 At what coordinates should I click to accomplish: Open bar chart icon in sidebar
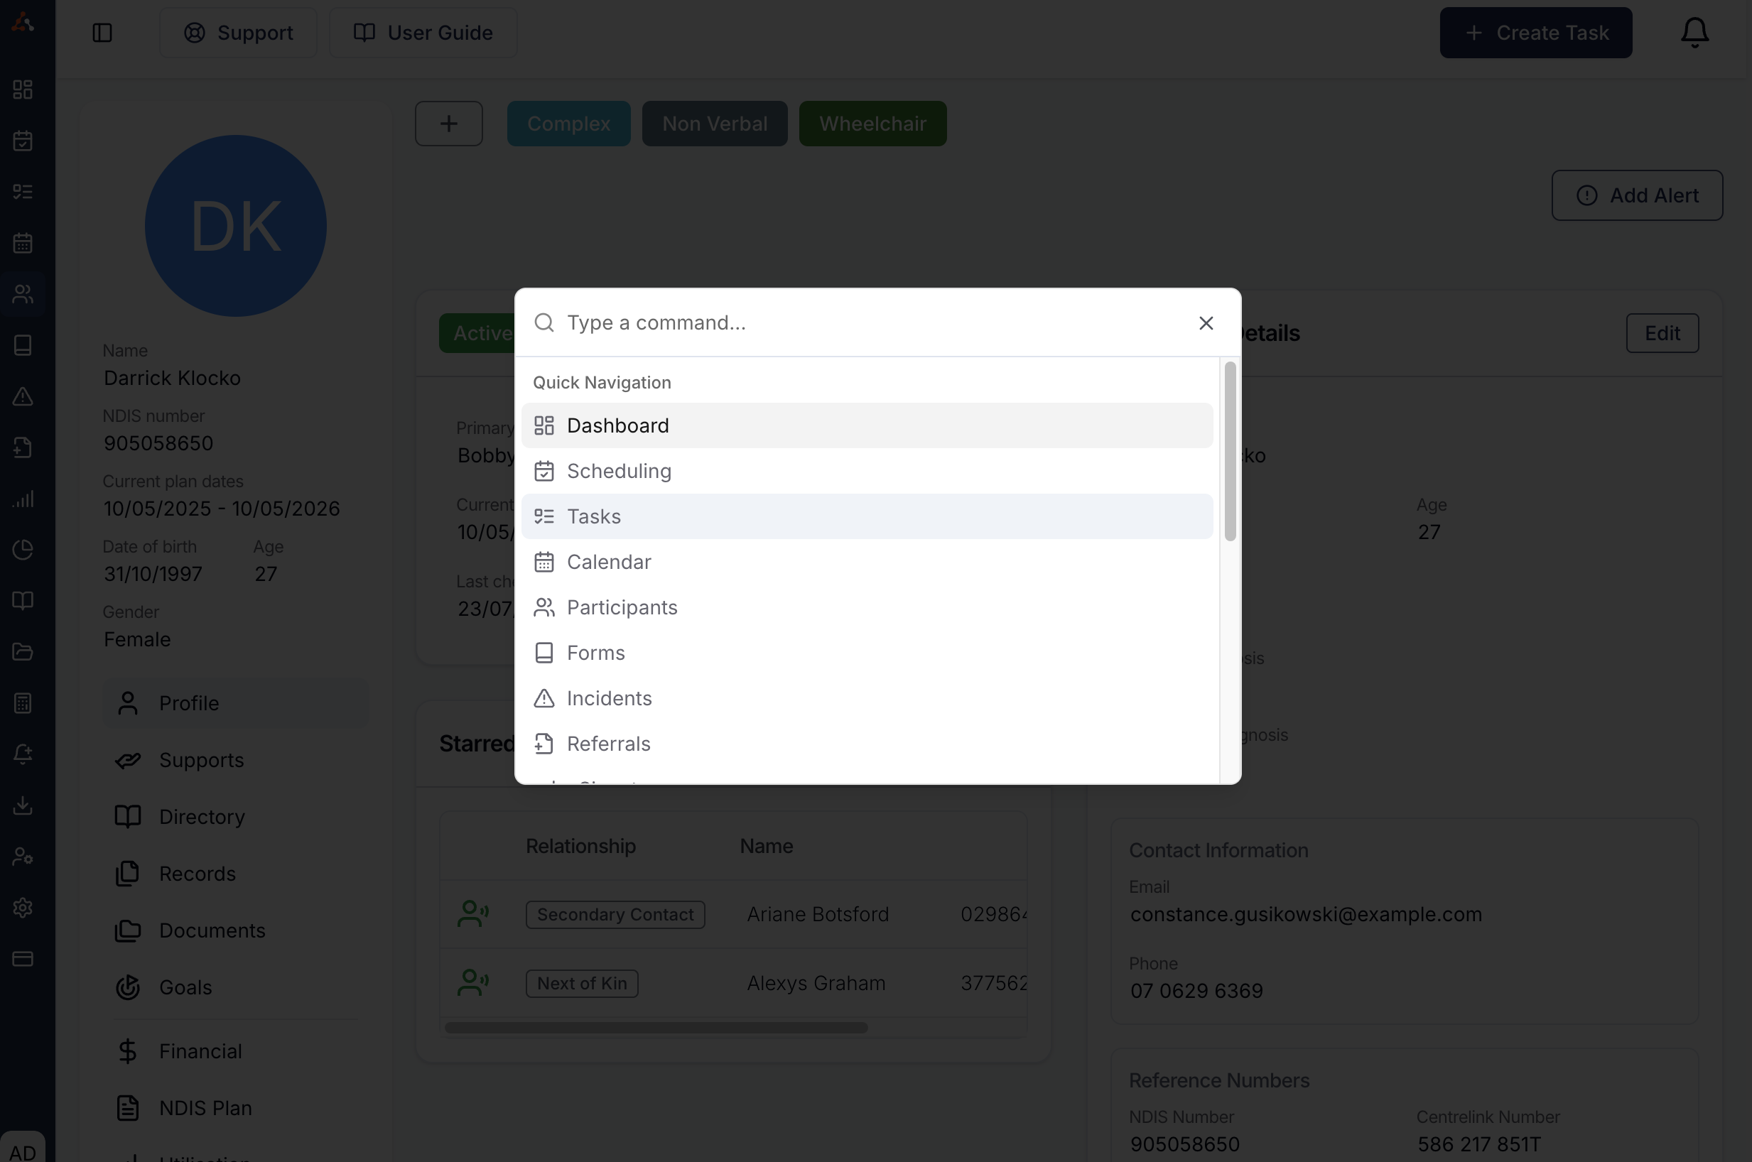pyautogui.click(x=23, y=499)
